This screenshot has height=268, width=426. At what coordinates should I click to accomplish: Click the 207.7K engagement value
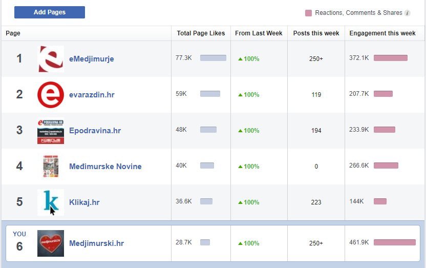click(x=359, y=94)
